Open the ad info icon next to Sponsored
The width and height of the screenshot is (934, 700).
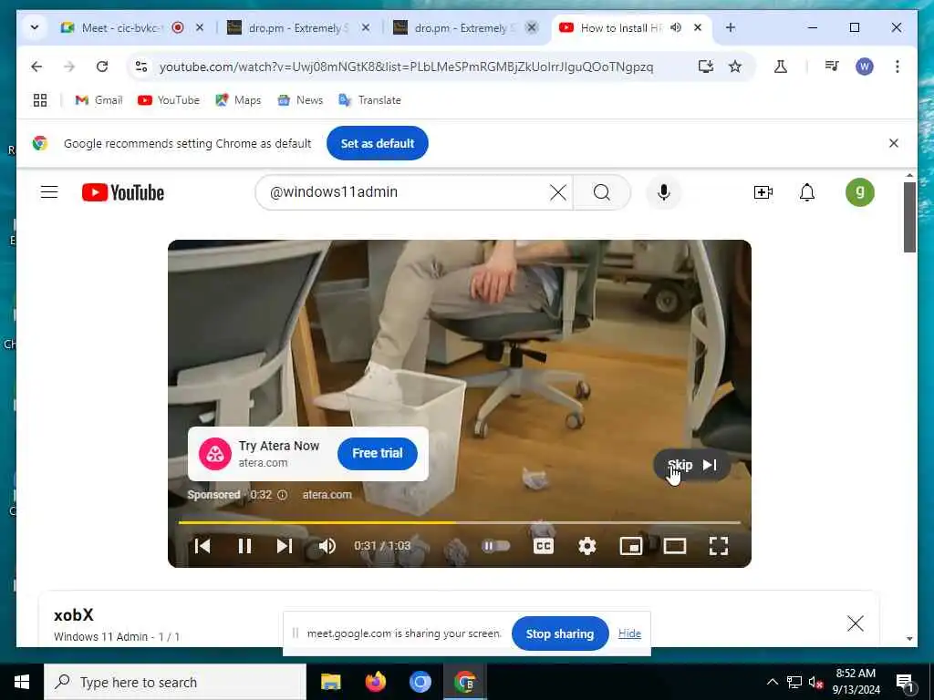[x=283, y=495]
